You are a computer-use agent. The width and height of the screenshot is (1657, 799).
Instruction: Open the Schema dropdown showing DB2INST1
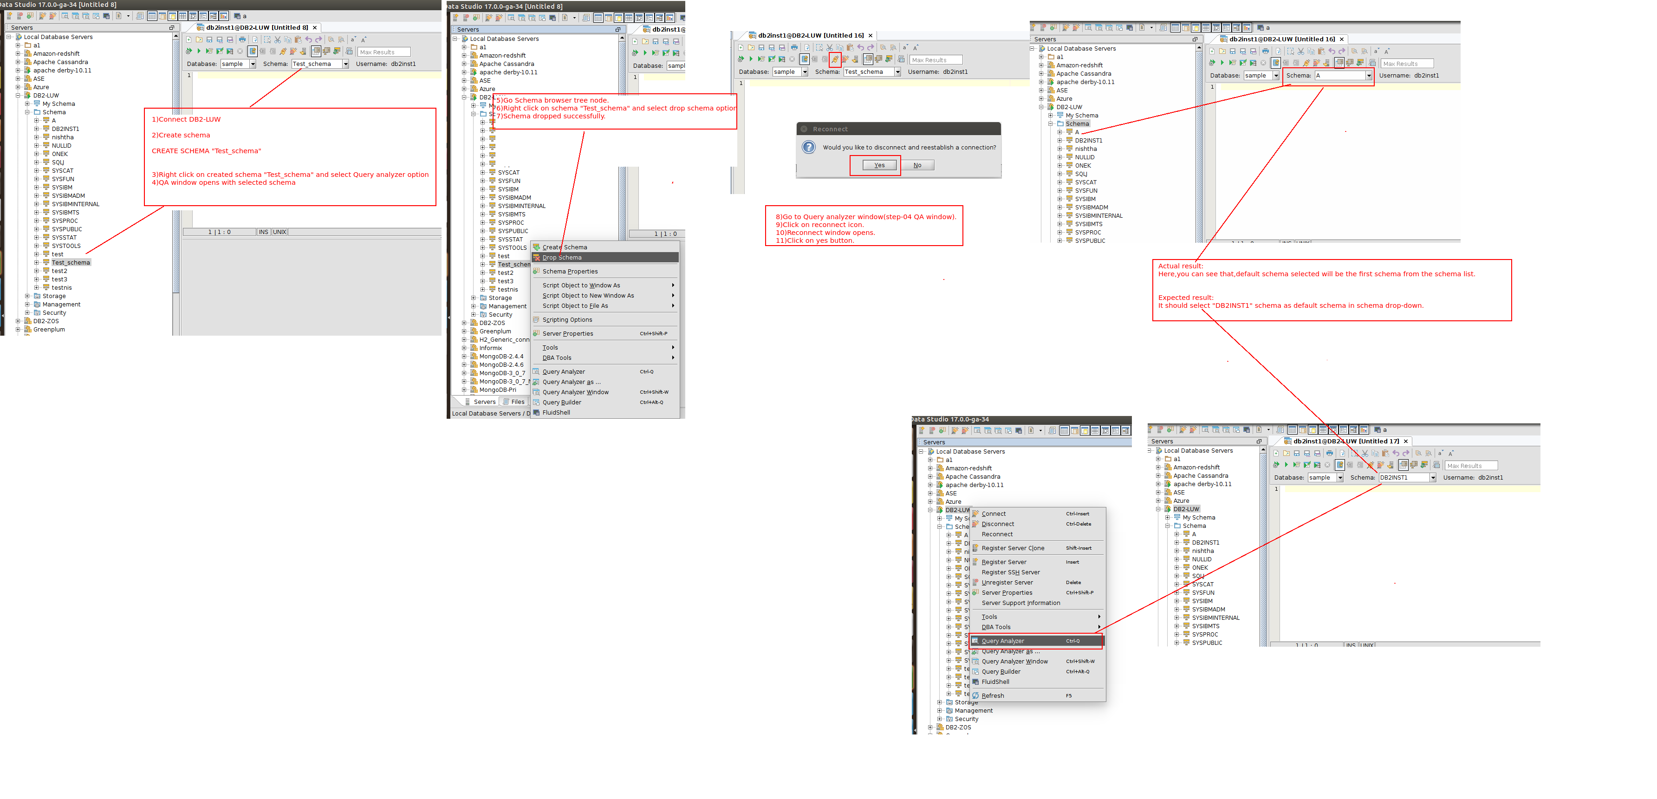[1432, 478]
